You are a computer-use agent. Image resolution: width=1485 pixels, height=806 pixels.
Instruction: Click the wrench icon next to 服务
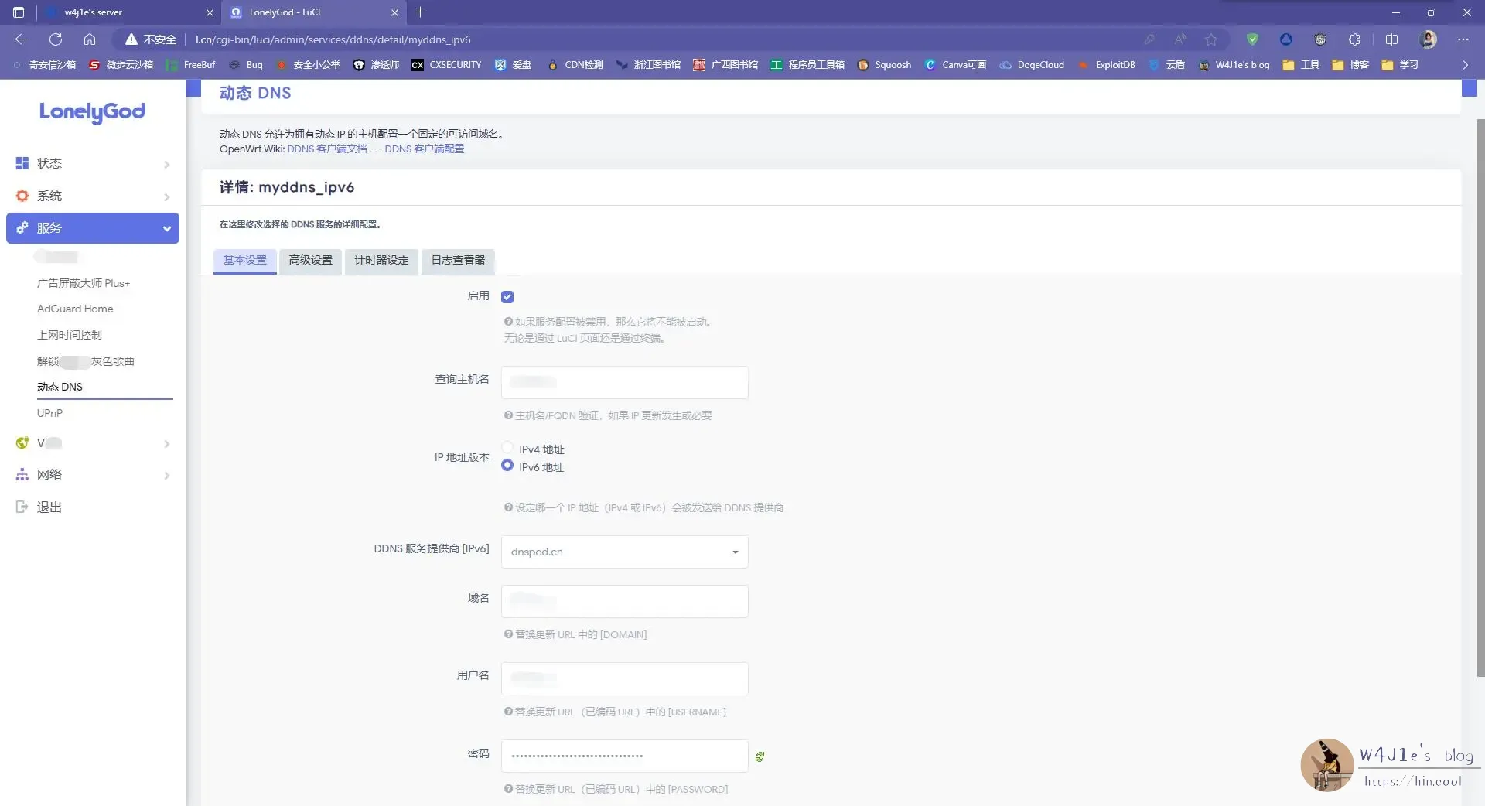[22, 227]
